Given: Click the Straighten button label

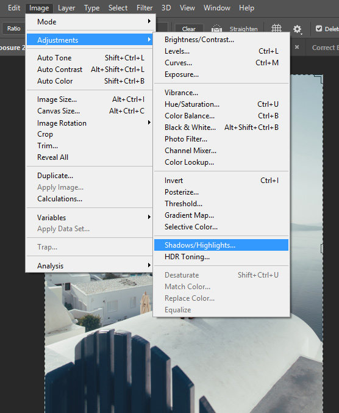Looking at the screenshot, I should (243, 29).
